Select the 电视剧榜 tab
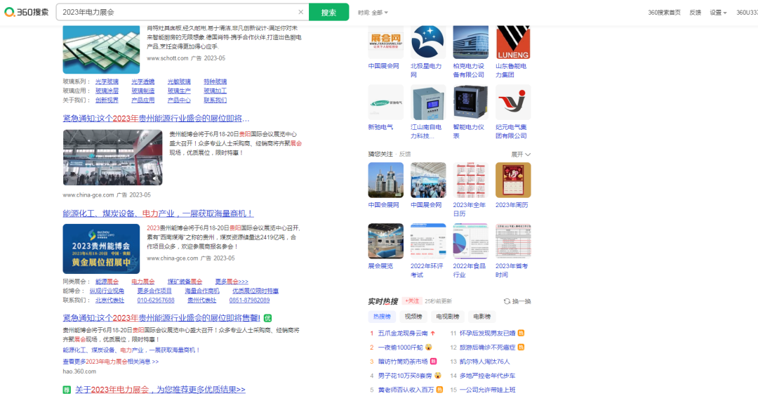Screen dimensions: 758x396 tap(448, 317)
